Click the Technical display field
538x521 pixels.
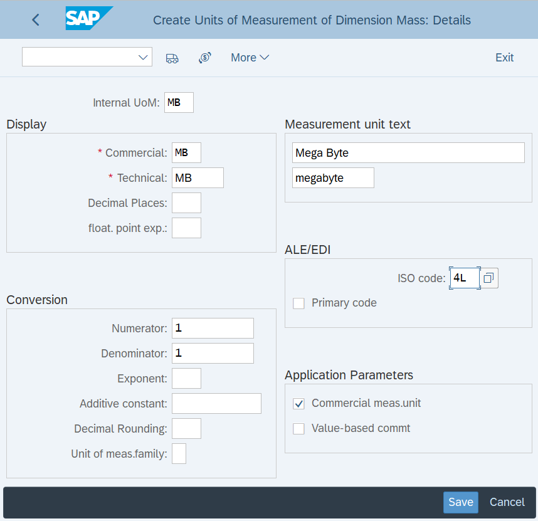coord(198,177)
